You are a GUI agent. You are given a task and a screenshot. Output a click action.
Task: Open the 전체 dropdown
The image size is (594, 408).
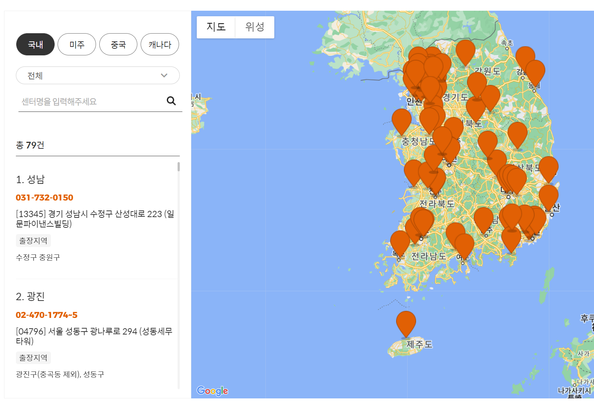pos(98,75)
